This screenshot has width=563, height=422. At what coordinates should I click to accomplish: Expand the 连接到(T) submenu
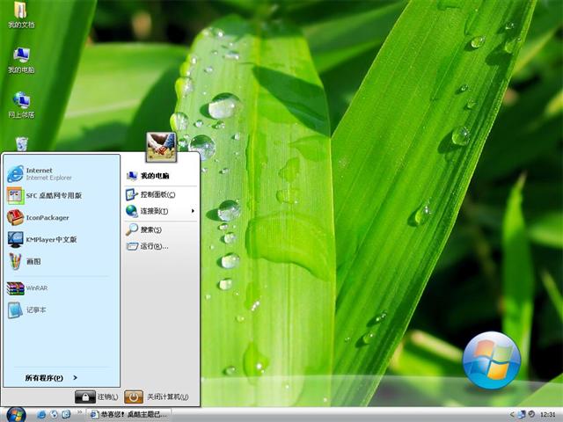pos(160,211)
